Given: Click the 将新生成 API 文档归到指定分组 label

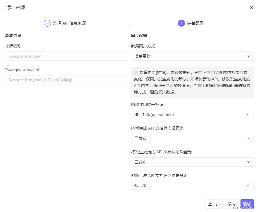Looking at the screenshot, I should click(x=159, y=176).
